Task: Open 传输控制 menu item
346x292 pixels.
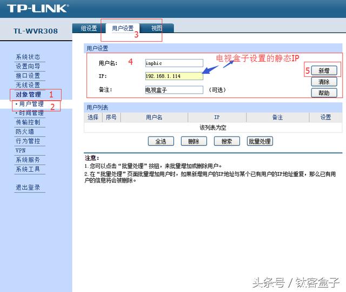Action: tap(28, 122)
